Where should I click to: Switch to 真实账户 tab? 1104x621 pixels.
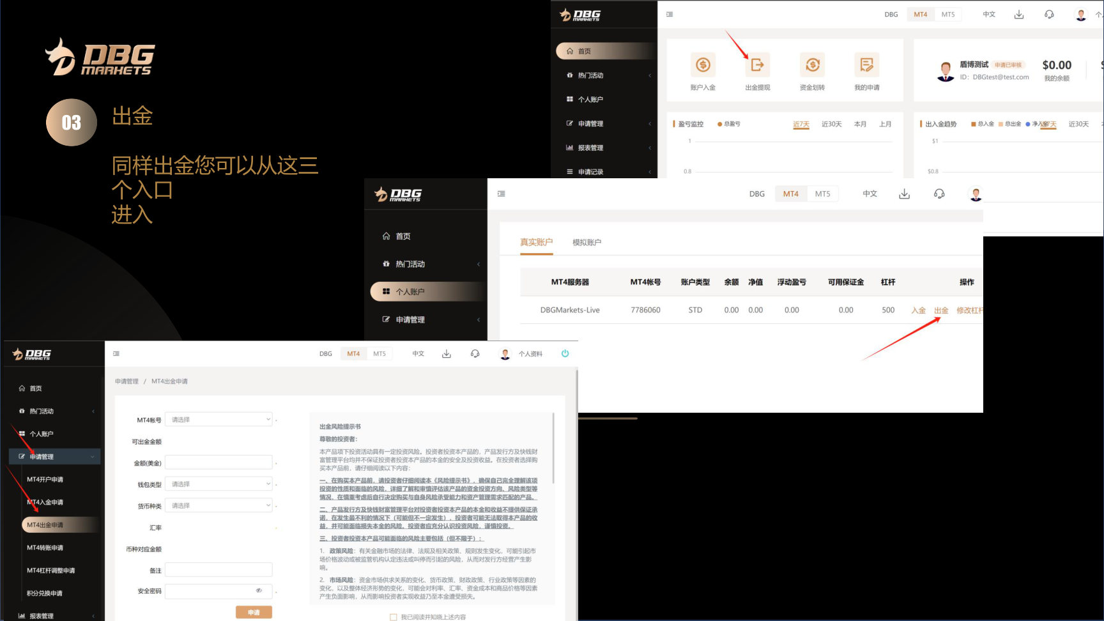point(536,242)
